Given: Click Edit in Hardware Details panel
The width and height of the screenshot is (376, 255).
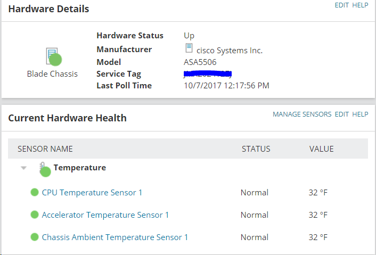Looking at the screenshot, I should coord(342,5).
